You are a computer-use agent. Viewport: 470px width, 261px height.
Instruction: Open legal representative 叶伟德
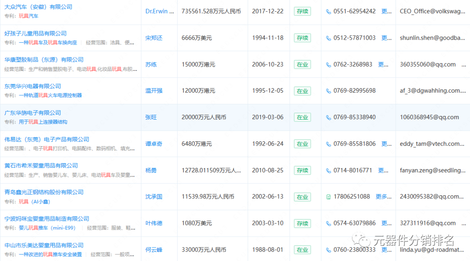(154, 223)
